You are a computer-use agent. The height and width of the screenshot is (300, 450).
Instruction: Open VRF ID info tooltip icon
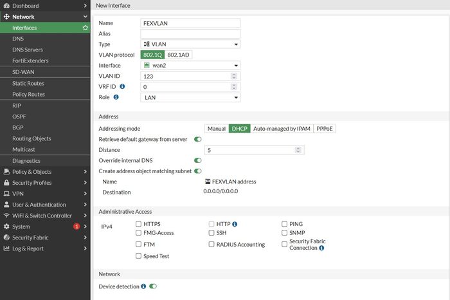pos(122,86)
